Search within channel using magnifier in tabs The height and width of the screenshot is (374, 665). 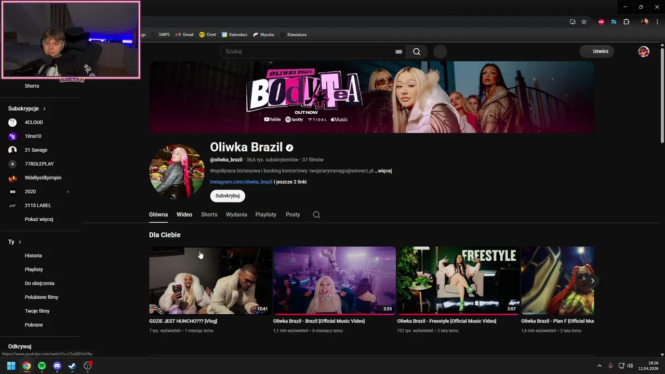pyautogui.click(x=316, y=215)
